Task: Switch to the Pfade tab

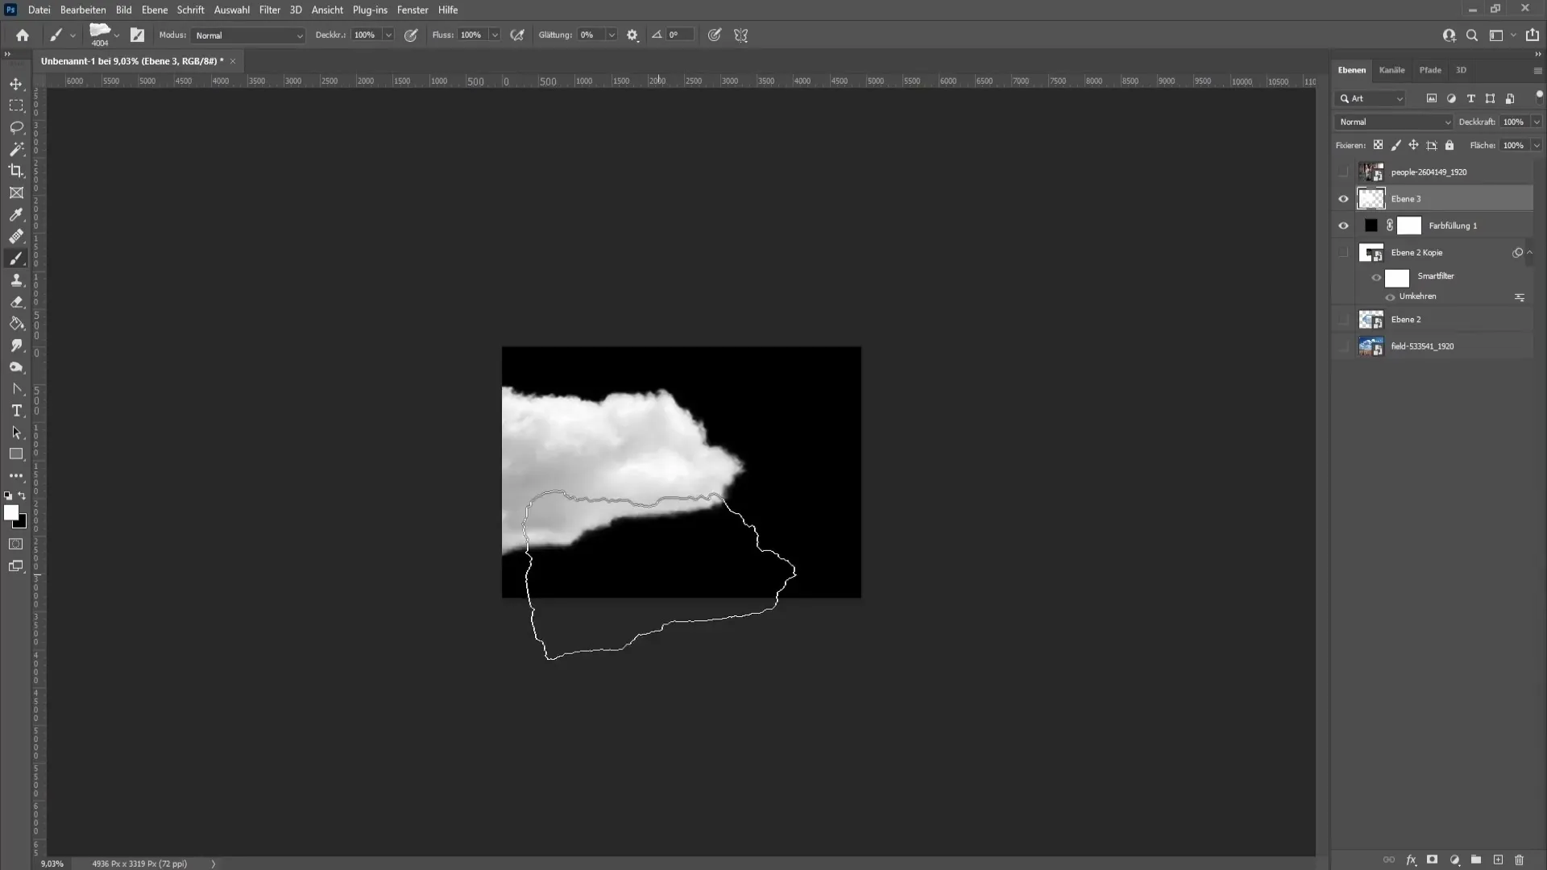Action: point(1430,70)
